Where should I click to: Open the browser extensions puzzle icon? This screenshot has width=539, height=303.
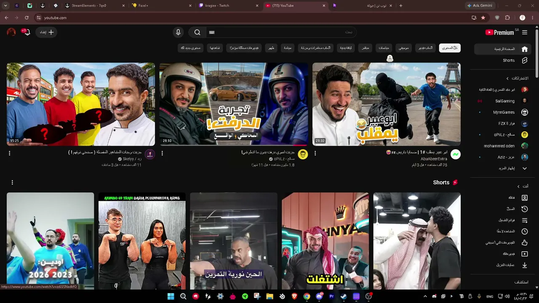pos(507,18)
